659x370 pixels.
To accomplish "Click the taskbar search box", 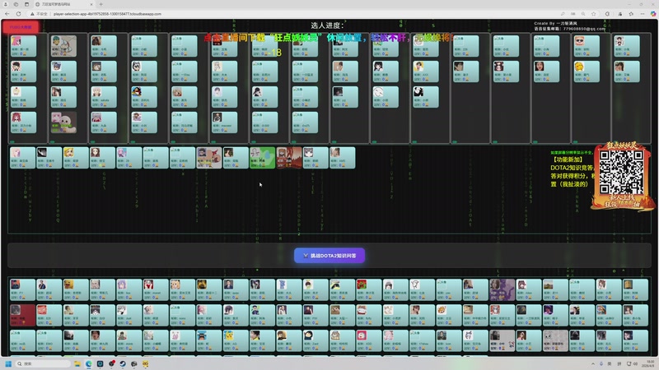I will tap(44, 363).
